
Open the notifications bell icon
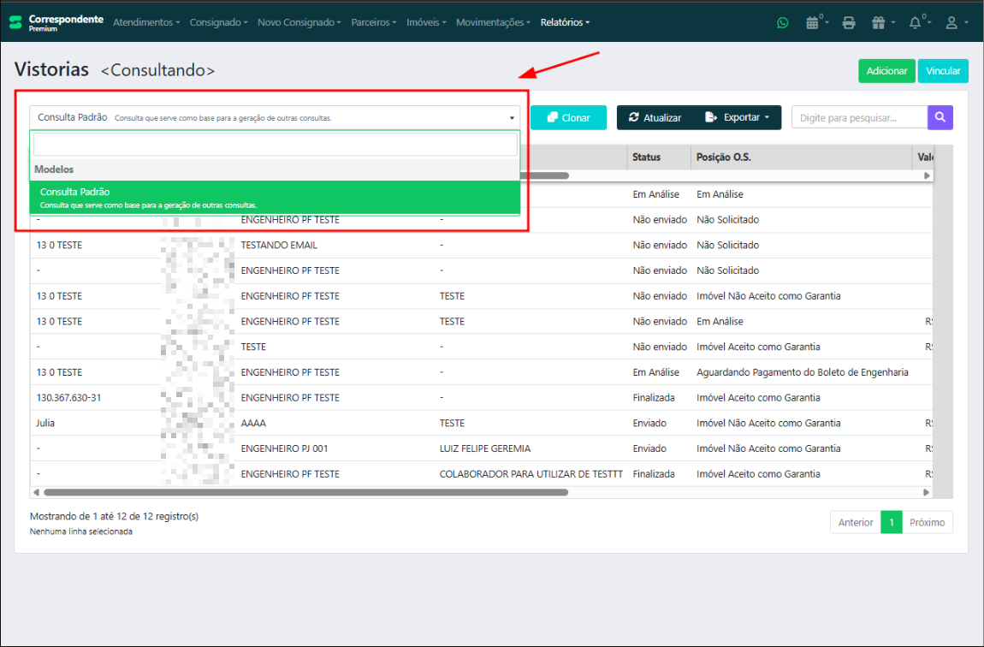pos(916,23)
